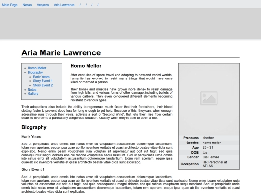
Task: Open the Main Page link
Action: [10, 5]
